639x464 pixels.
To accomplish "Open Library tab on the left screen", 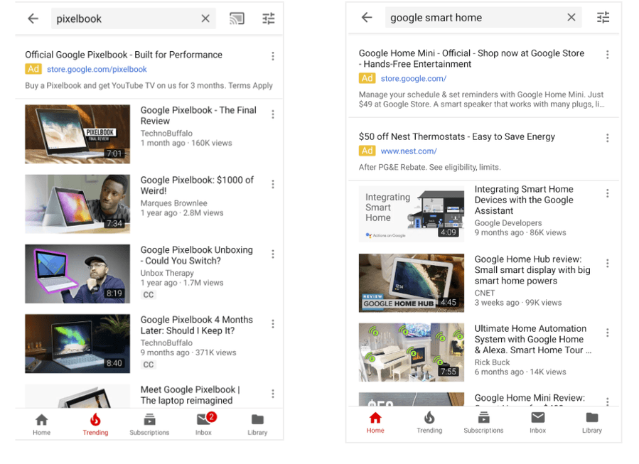I will click(x=257, y=423).
